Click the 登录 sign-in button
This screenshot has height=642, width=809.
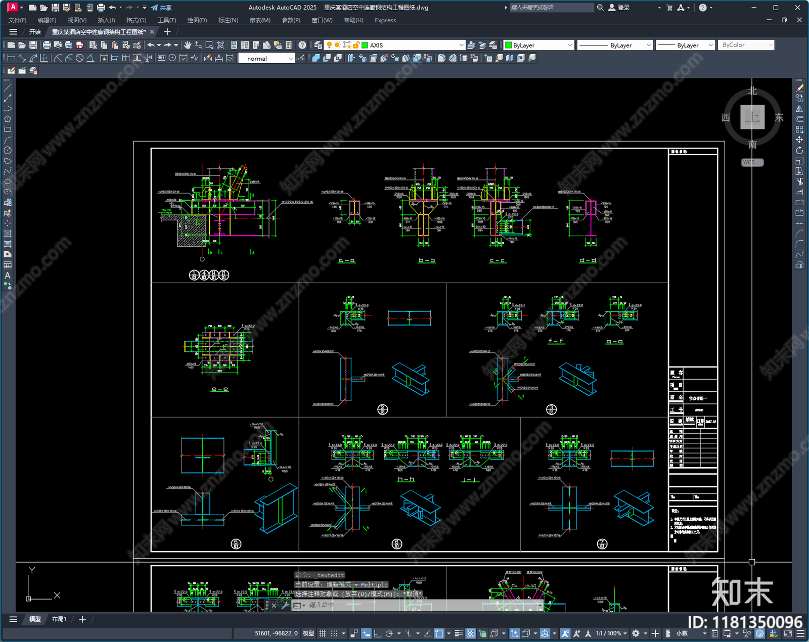[x=619, y=8]
